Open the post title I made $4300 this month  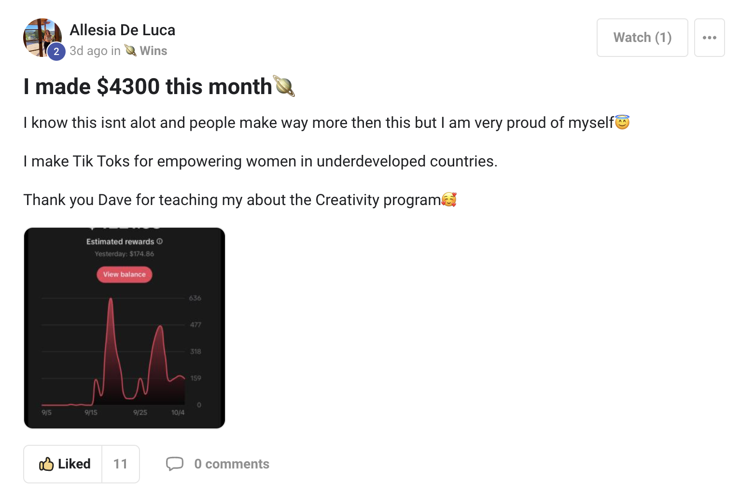pyautogui.click(x=148, y=87)
